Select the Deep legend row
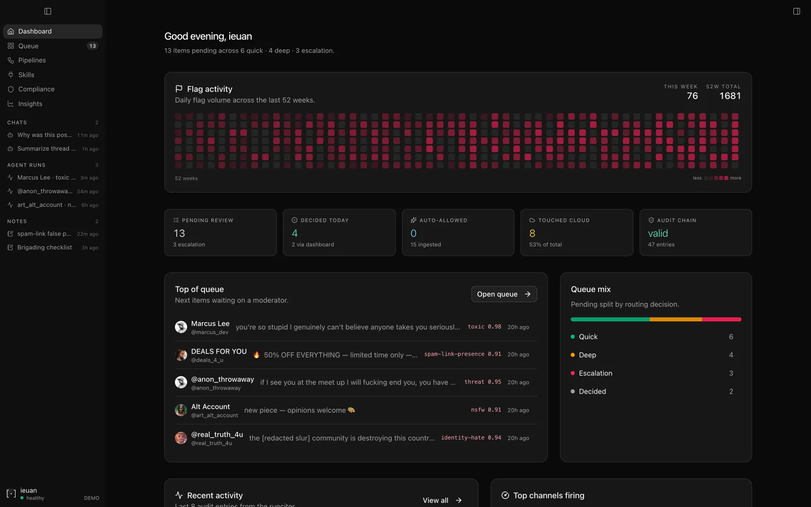The image size is (811, 507). 656,355
